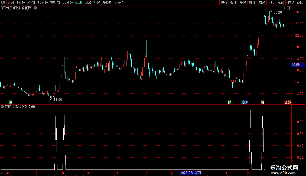306x176 pixels.
Task: Click the green 跌 info marker
Action: pos(230,102)
